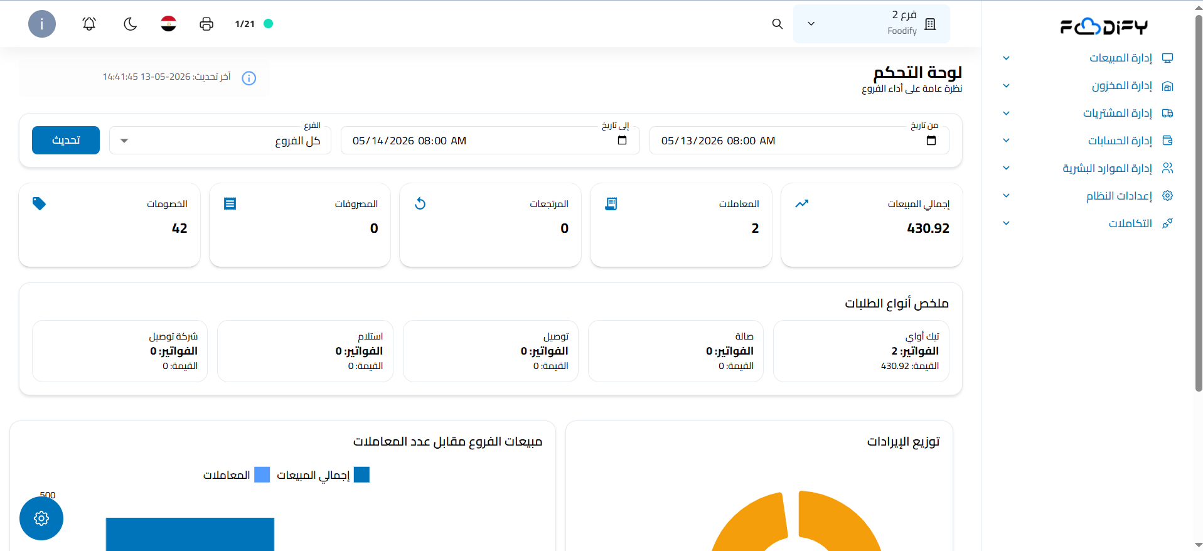Click the استلام order type card
Viewport: 1203px width, 551px height.
point(305,351)
